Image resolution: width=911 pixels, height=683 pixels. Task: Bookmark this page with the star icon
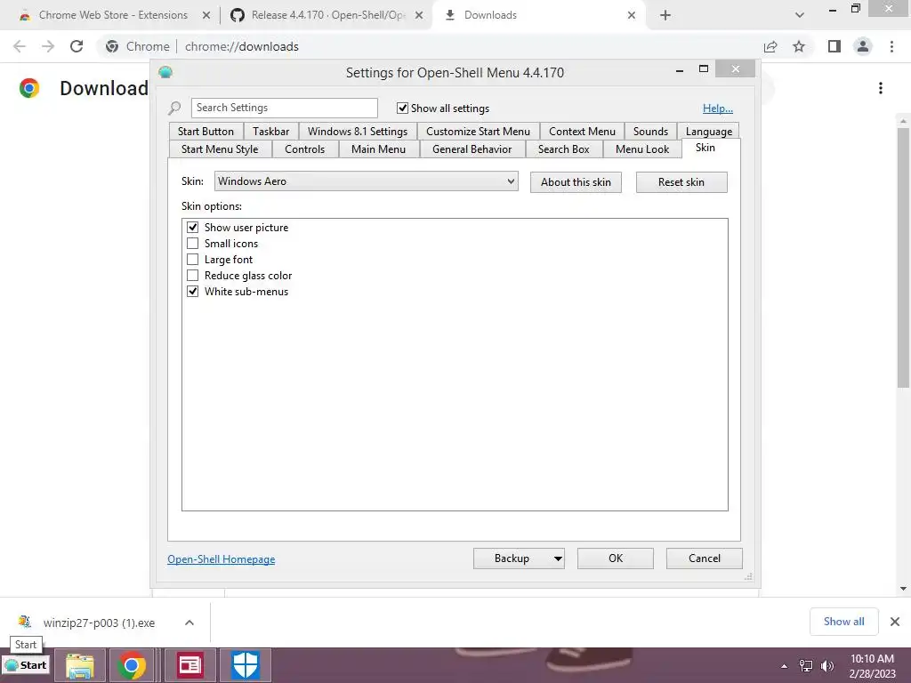pyautogui.click(x=799, y=46)
